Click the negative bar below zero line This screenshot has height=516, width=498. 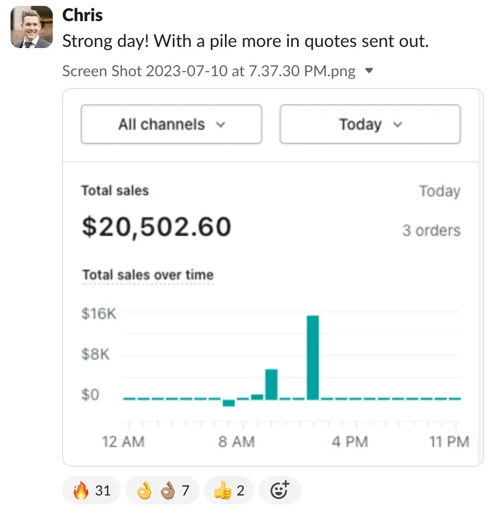pyautogui.click(x=228, y=403)
